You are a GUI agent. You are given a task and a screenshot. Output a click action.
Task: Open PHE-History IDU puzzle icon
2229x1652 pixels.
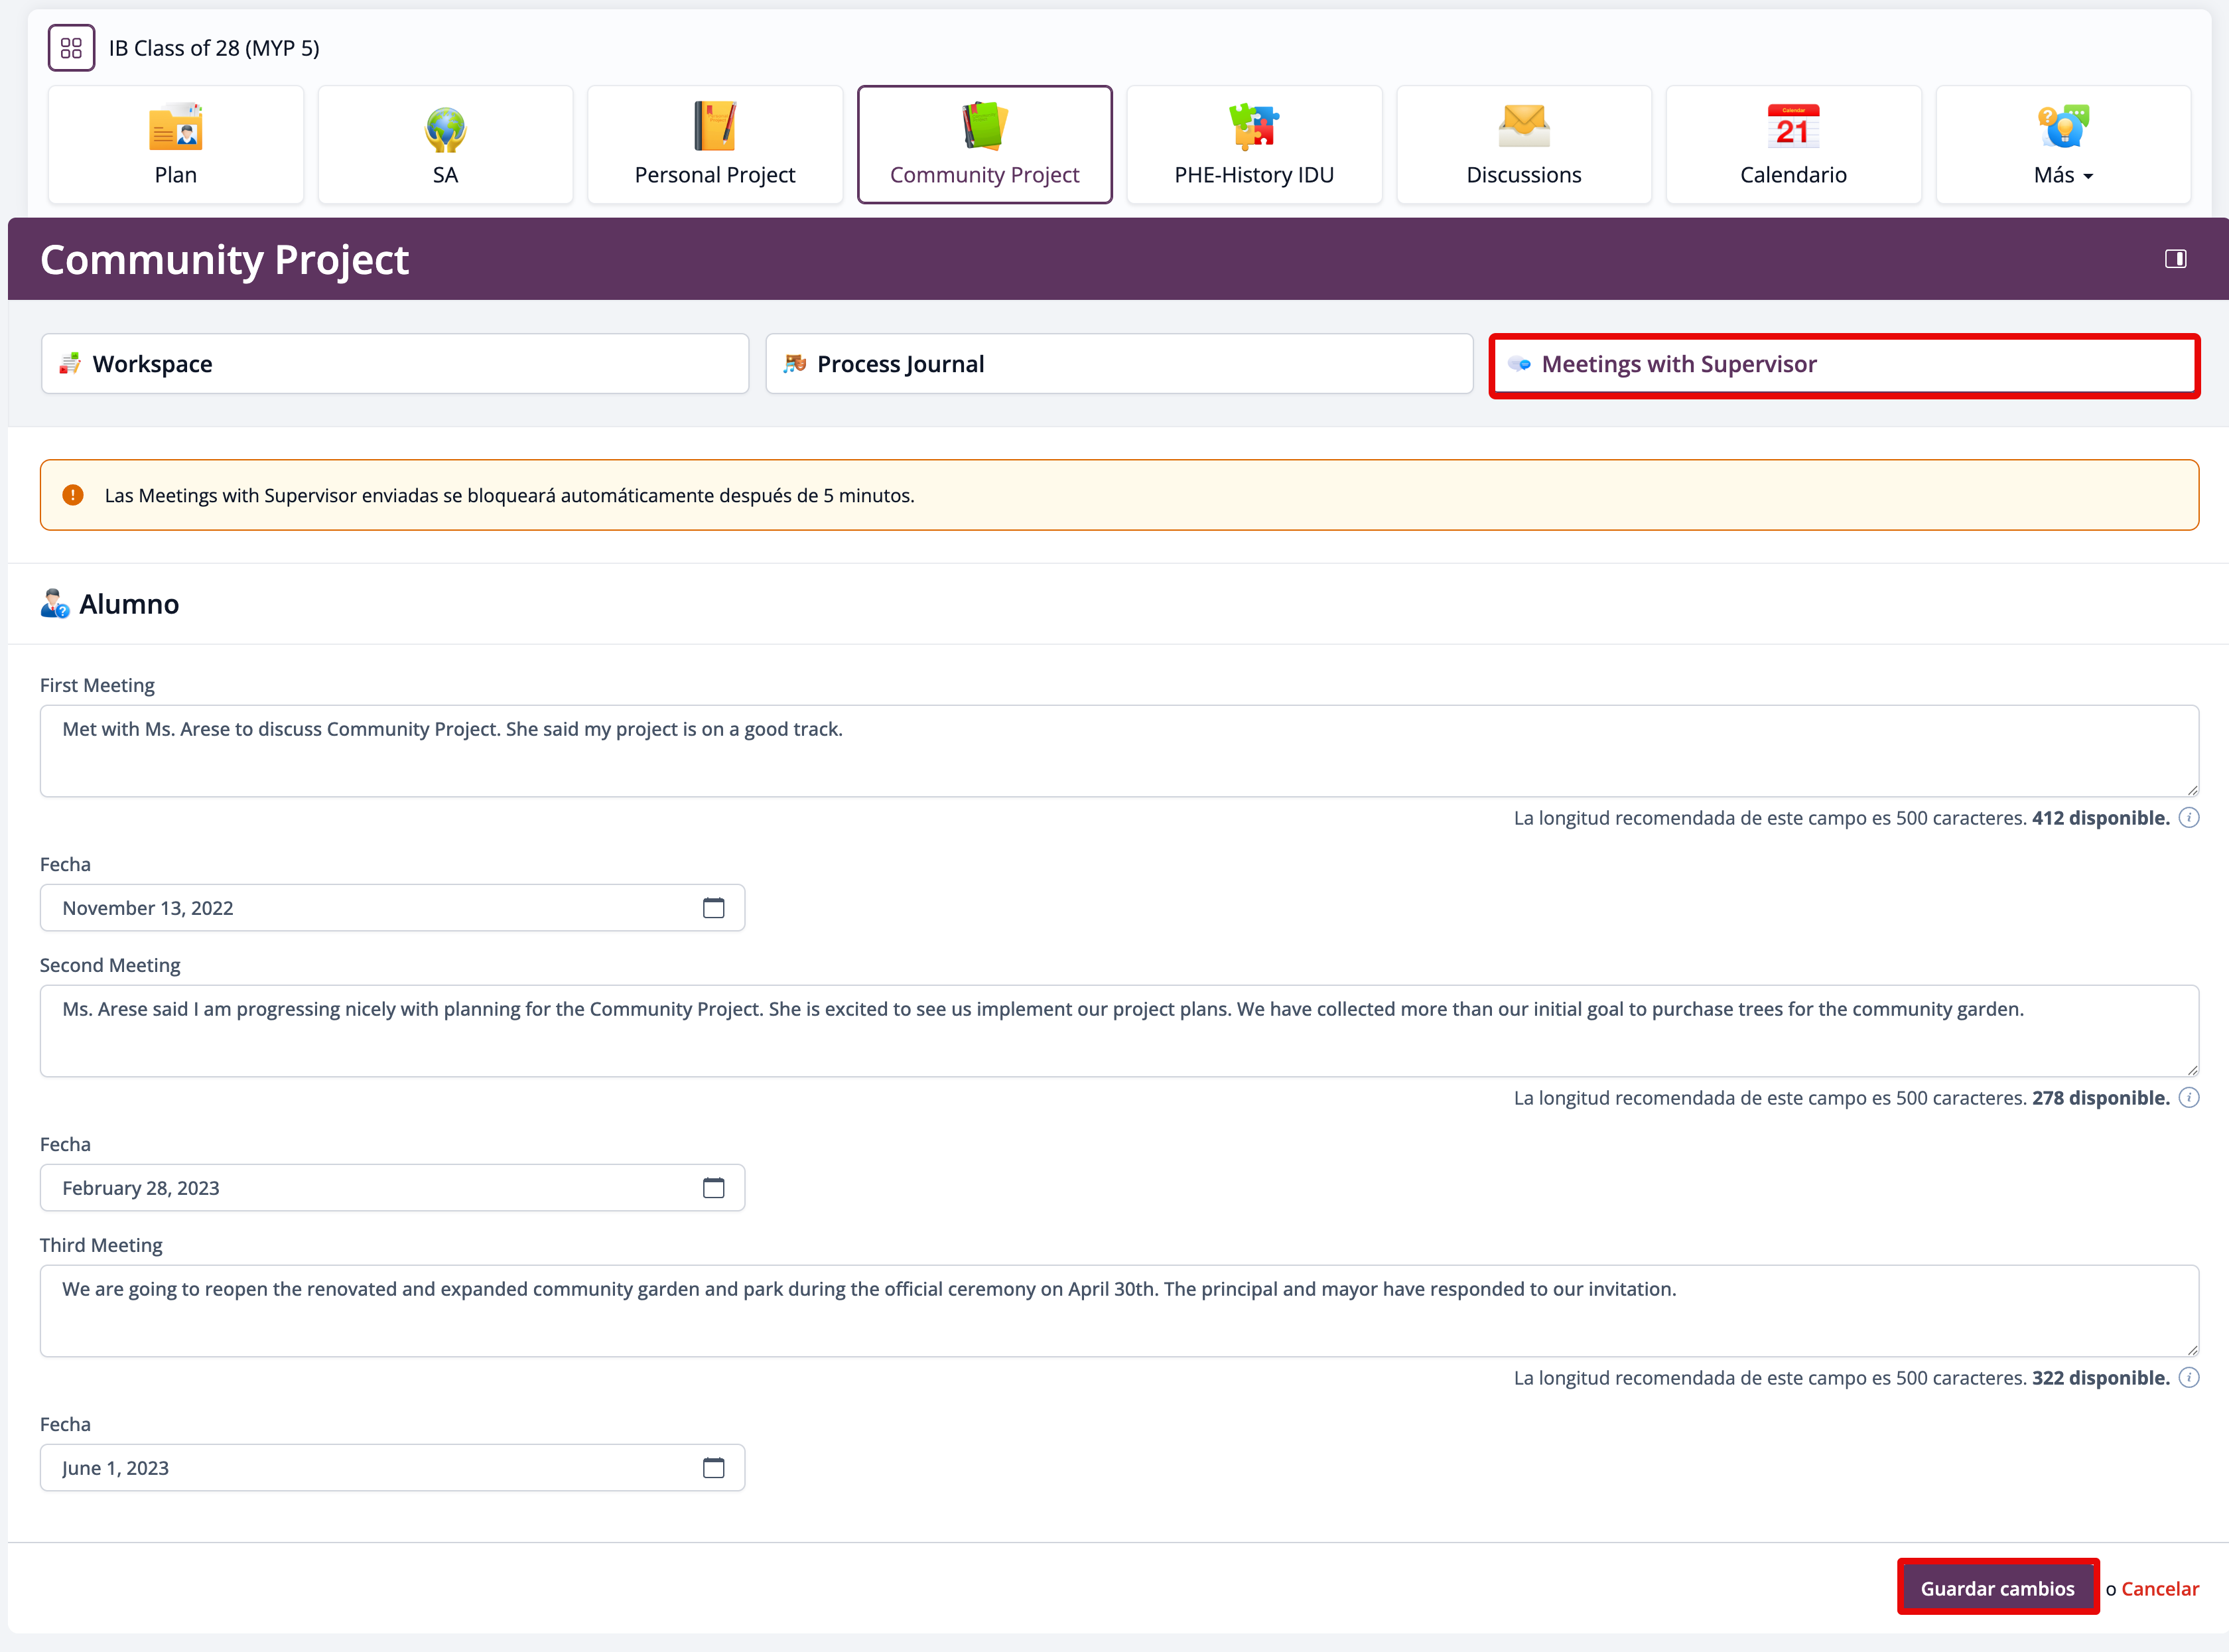[x=1254, y=128]
